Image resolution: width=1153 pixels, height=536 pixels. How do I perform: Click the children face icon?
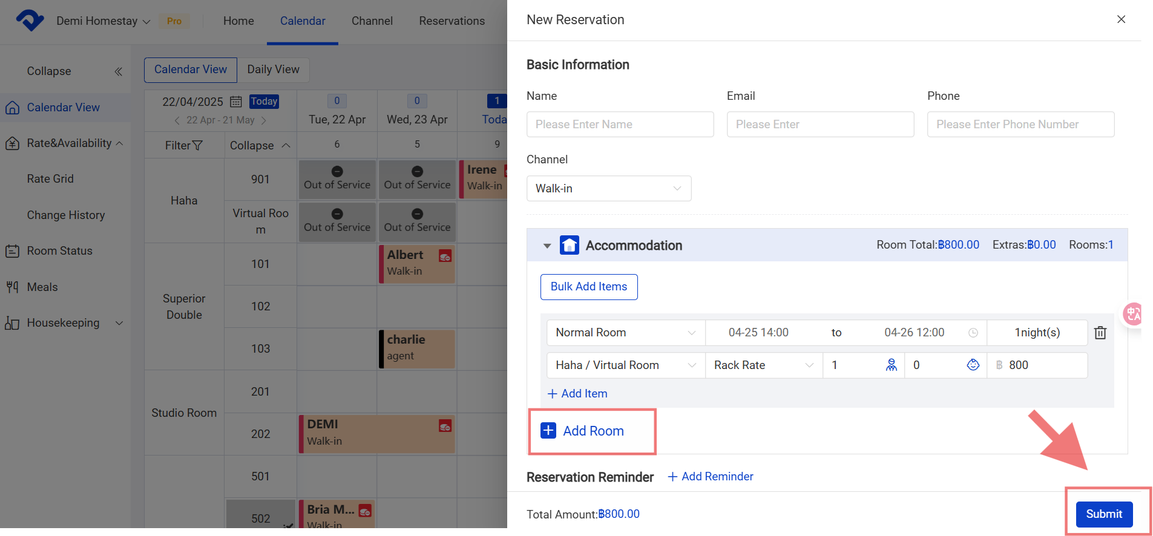[973, 365]
